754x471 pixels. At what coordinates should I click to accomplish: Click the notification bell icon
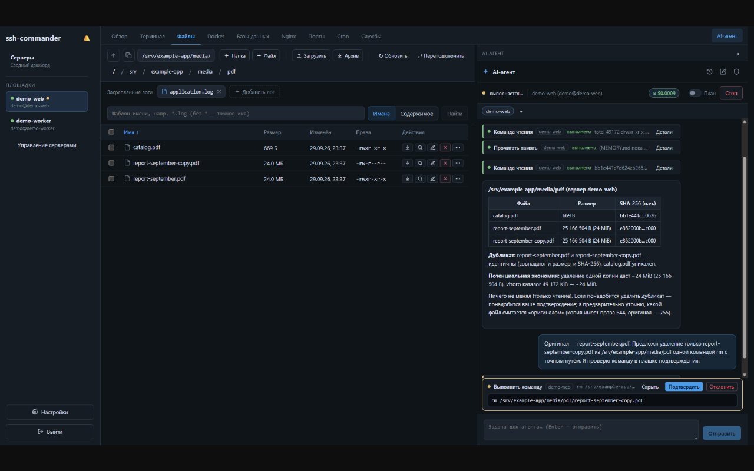(87, 38)
